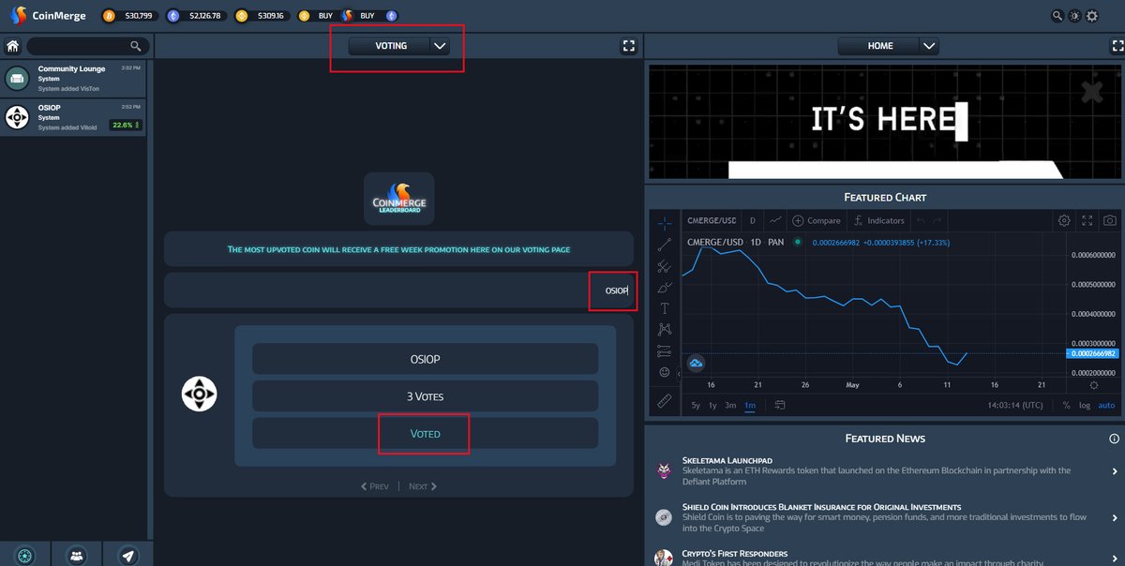This screenshot has height=566, width=1125.
Task: Click the group people icon in bottom bar
Action: (76, 555)
